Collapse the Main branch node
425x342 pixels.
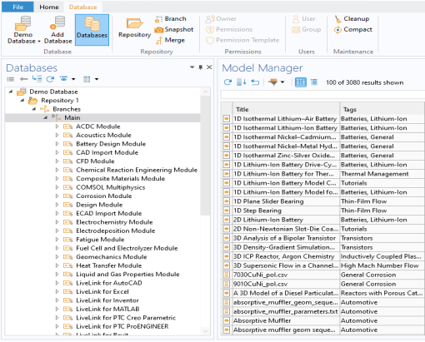click(x=45, y=117)
